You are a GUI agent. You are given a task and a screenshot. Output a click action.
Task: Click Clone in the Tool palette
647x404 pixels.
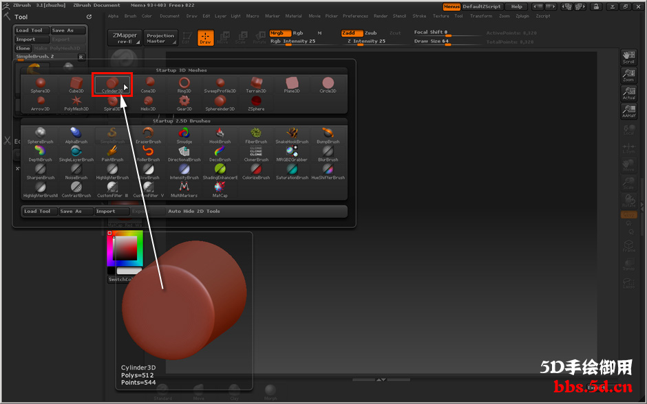(x=23, y=48)
